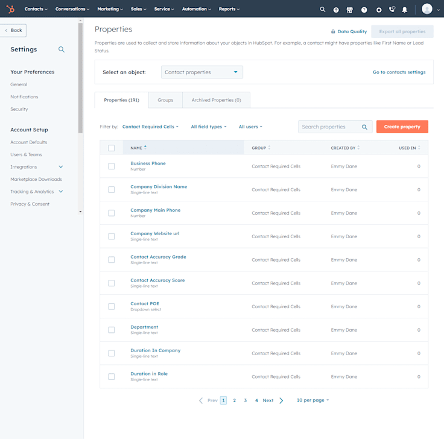Click the upgrade arrow icon
The height and width of the screenshot is (439, 444).
(336, 10)
